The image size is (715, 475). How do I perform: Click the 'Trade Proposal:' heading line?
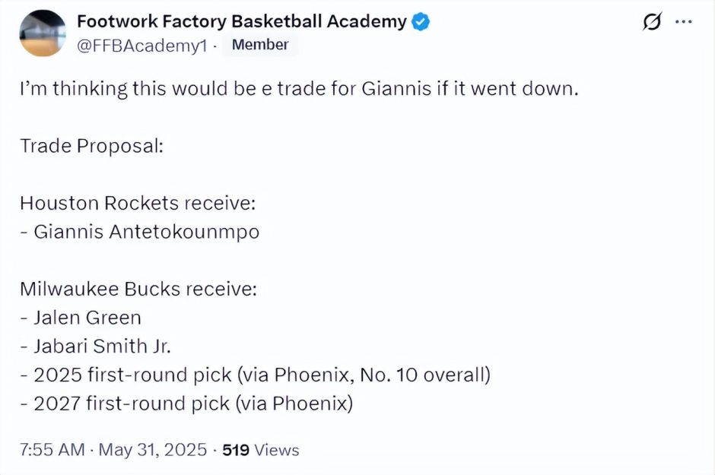tap(91, 145)
